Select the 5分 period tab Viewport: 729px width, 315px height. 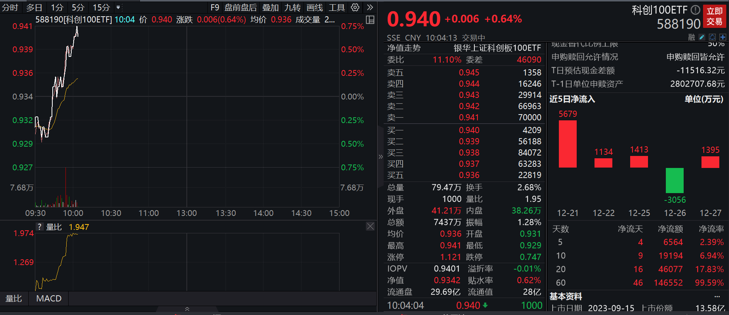[78, 7]
